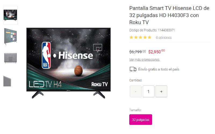215x134 pixels.
Task: Click the main Hisense TV product image
Action: 69,63
